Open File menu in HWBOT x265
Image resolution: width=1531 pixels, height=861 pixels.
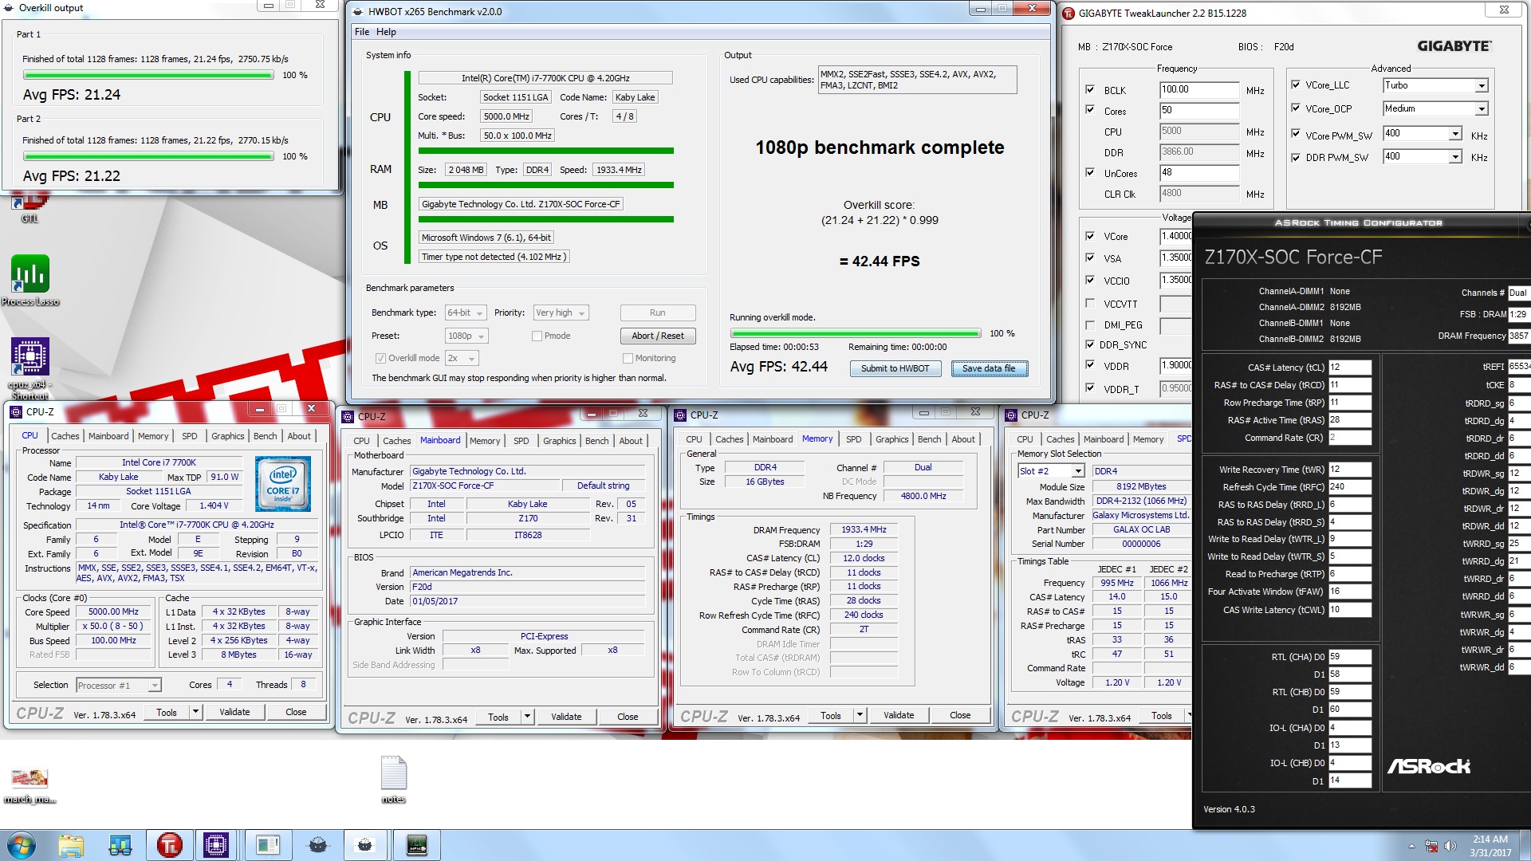point(362,32)
